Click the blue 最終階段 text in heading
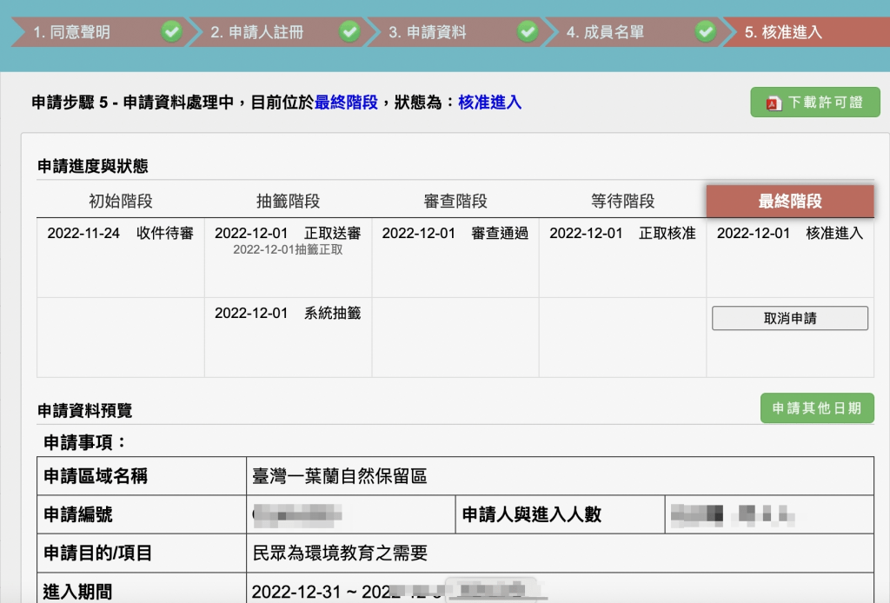 click(346, 103)
